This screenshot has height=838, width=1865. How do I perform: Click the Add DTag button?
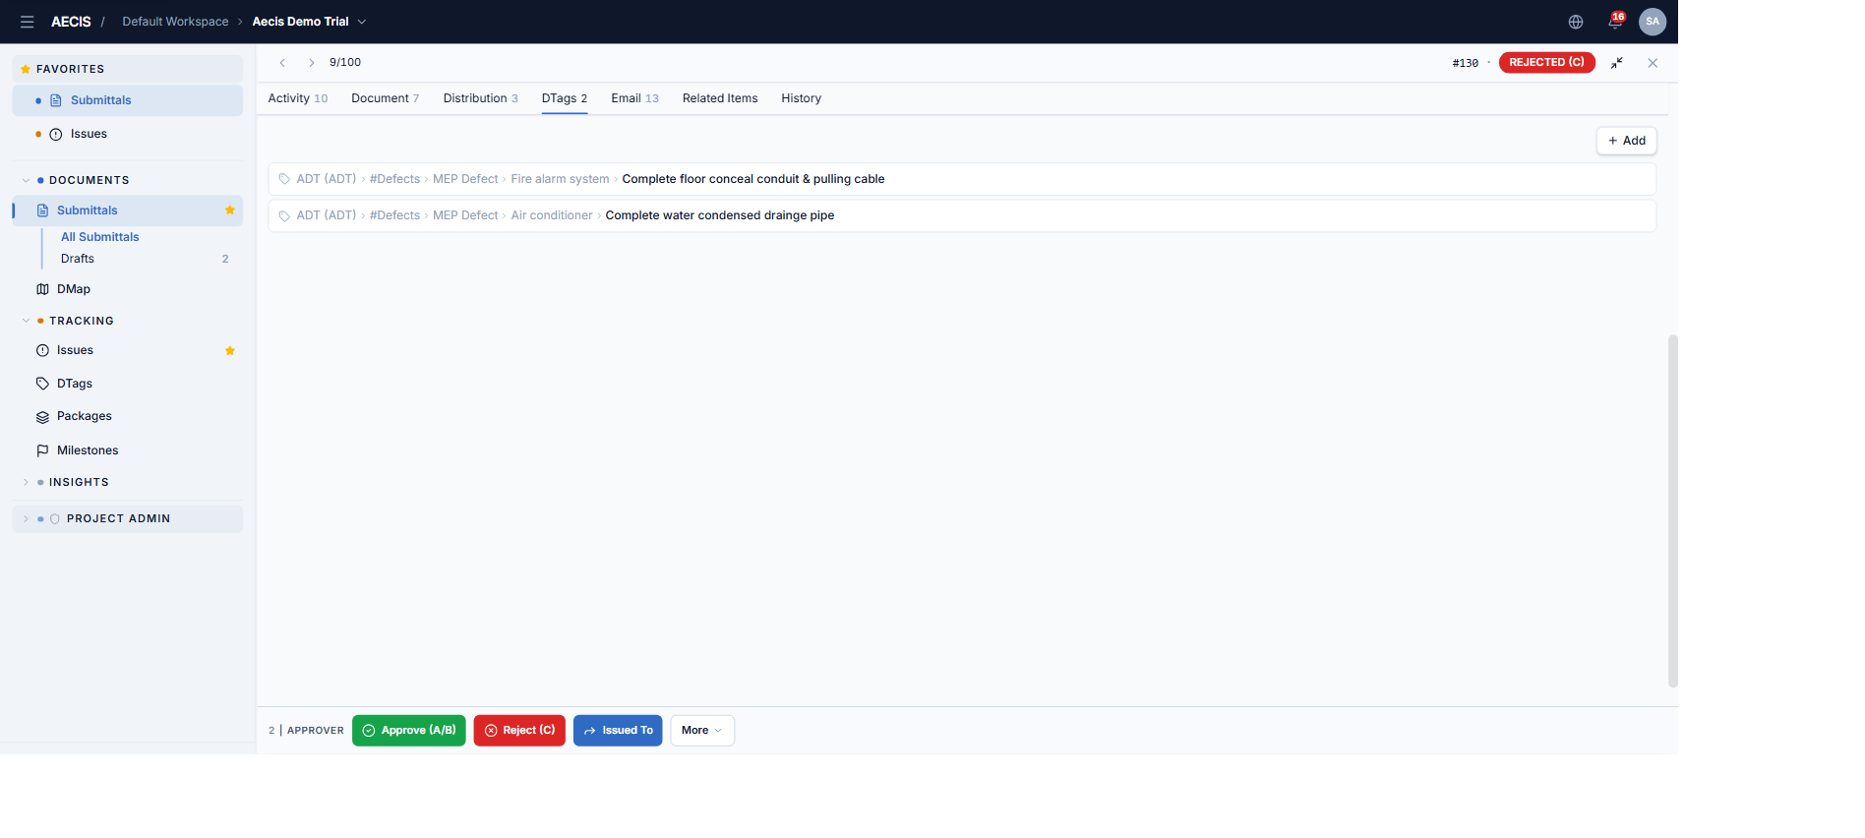point(1626,141)
